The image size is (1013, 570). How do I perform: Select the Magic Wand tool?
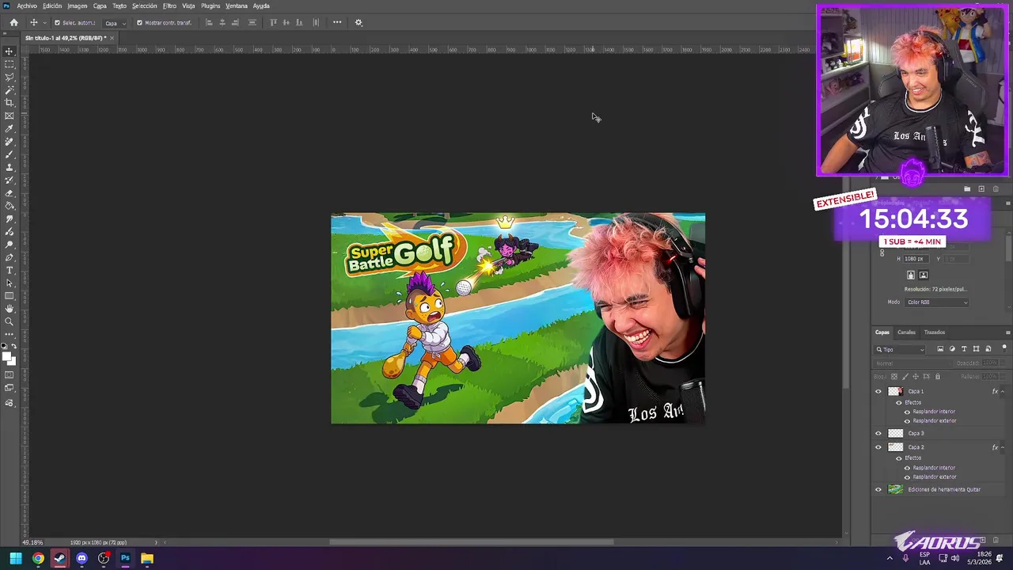[9, 89]
